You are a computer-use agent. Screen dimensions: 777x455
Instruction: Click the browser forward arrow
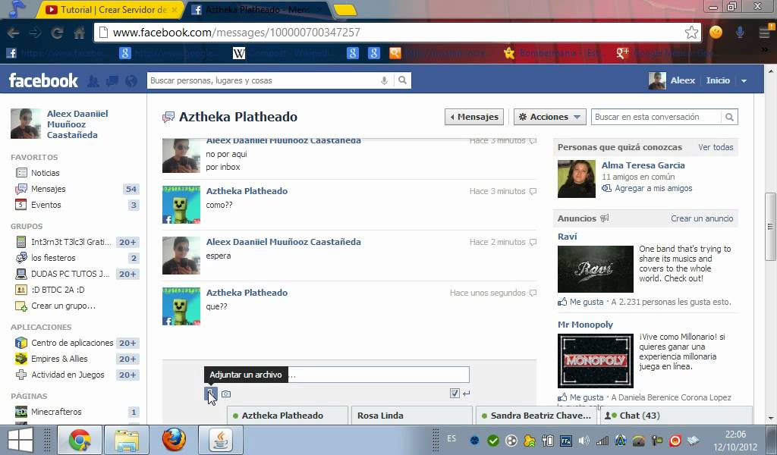35,33
